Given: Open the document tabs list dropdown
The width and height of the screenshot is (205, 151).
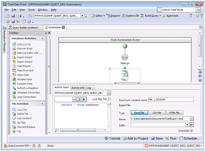Looking at the screenshot, I should 201,27.
